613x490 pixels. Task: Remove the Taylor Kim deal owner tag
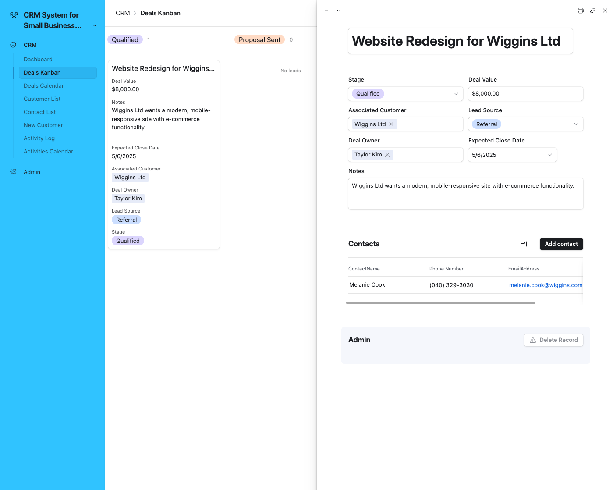coord(387,154)
